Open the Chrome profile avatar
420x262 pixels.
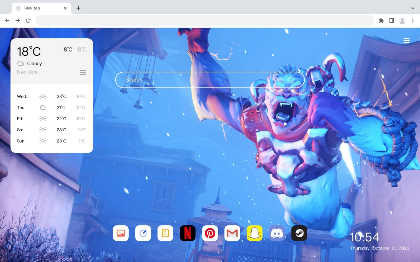tap(402, 21)
